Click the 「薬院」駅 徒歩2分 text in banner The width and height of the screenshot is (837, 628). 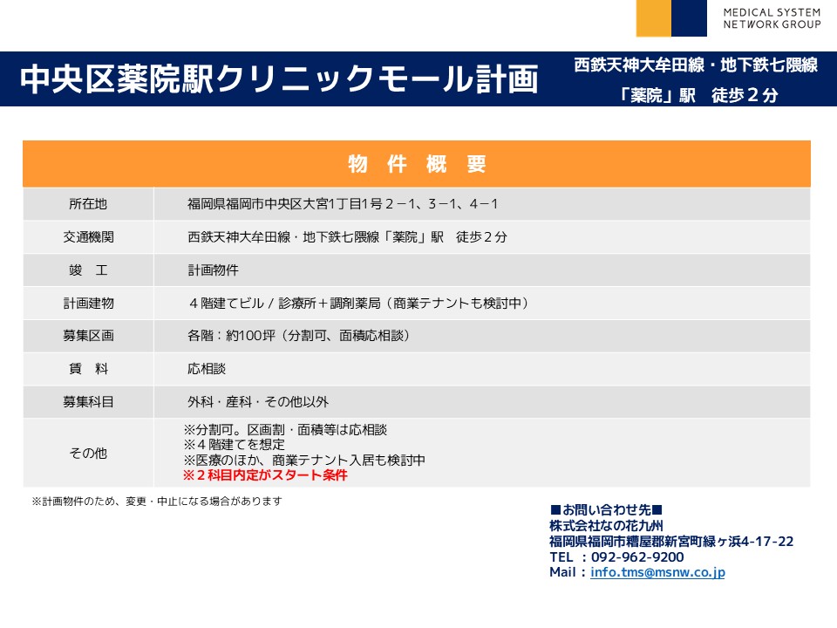click(x=695, y=96)
